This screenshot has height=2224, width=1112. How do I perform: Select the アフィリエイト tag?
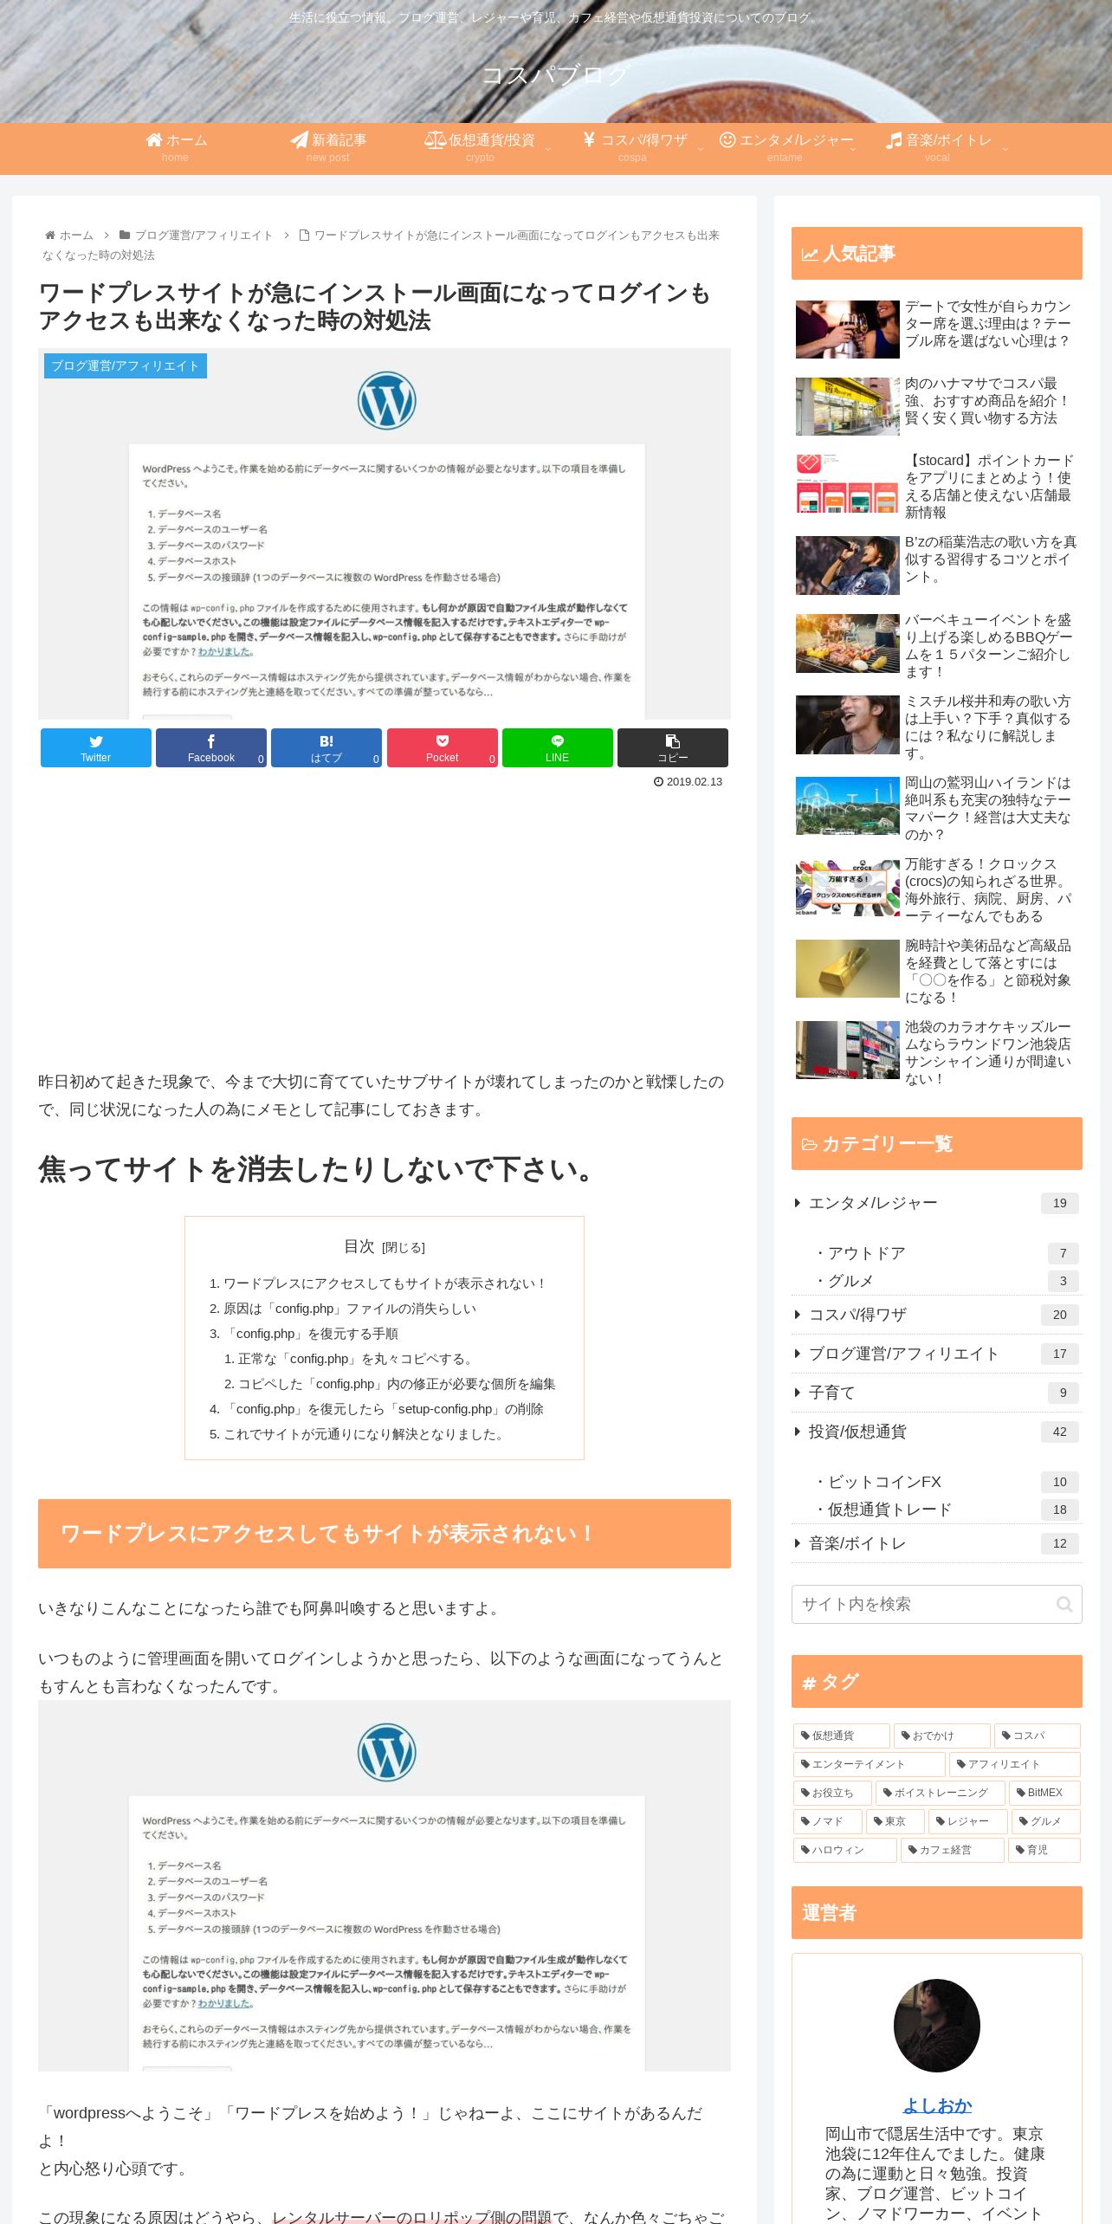pos(1015,1764)
